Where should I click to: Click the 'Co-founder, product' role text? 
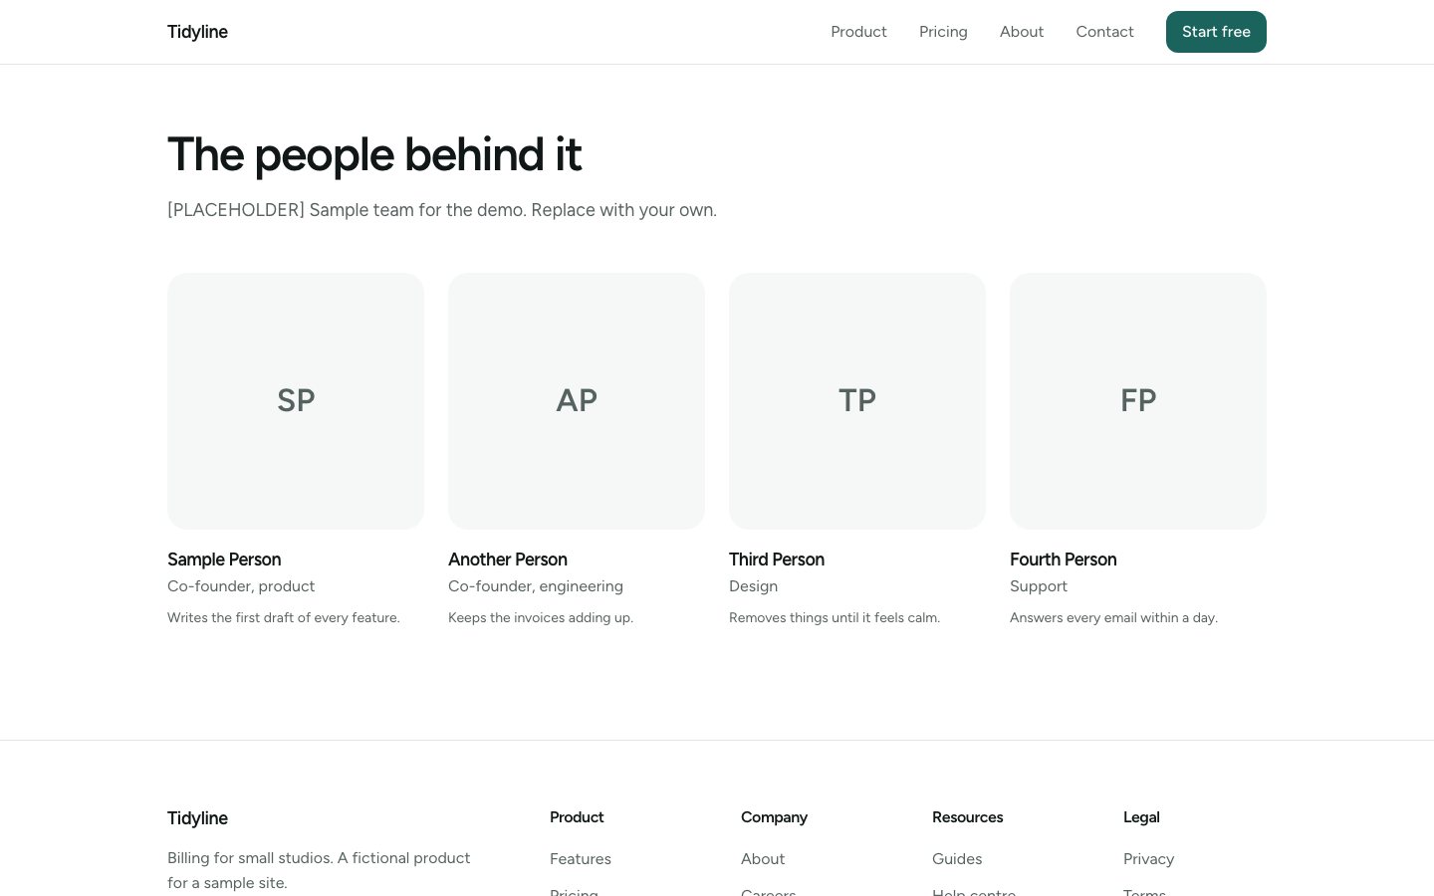point(241,586)
